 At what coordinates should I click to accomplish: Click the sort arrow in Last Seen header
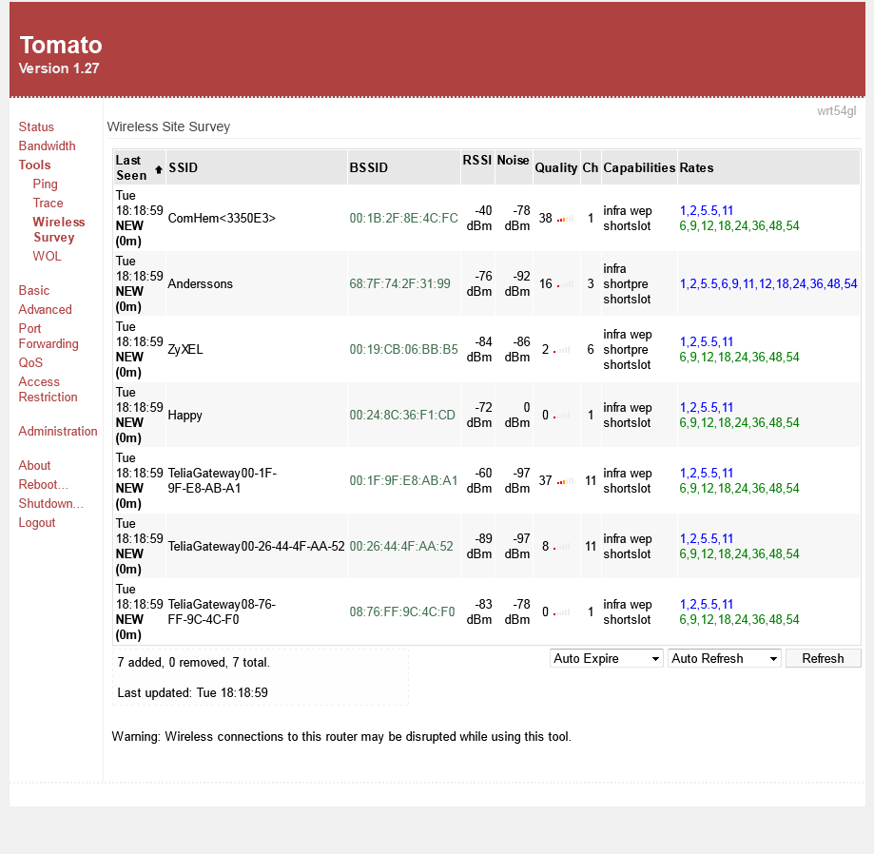[x=158, y=169]
